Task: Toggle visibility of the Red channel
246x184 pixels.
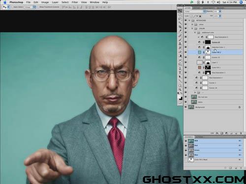Action: (186, 145)
